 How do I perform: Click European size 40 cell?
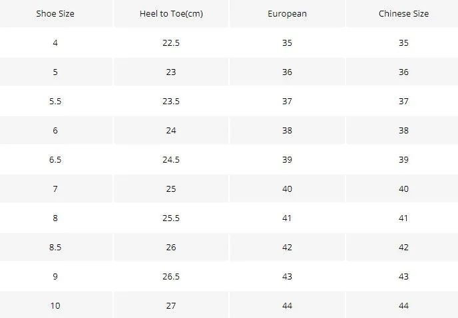pos(287,189)
